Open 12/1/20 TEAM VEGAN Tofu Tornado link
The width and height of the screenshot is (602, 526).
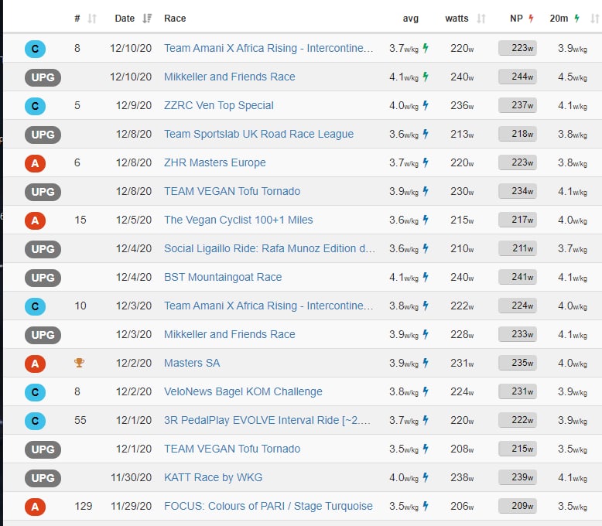click(232, 449)
